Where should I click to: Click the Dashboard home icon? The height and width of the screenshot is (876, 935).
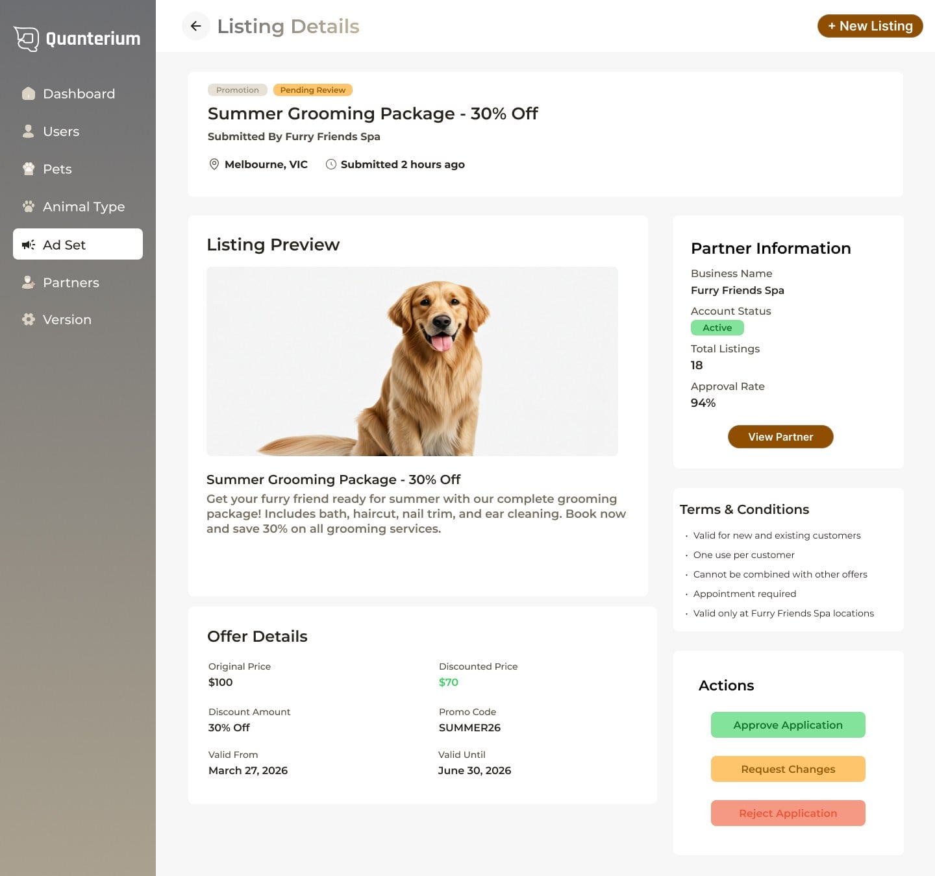(29, 93)
